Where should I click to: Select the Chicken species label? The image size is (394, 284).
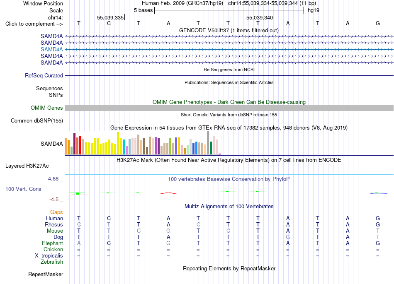pyautogui.click(x=53, y=249)
